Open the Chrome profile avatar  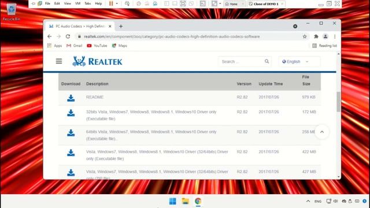coord(325,36)
